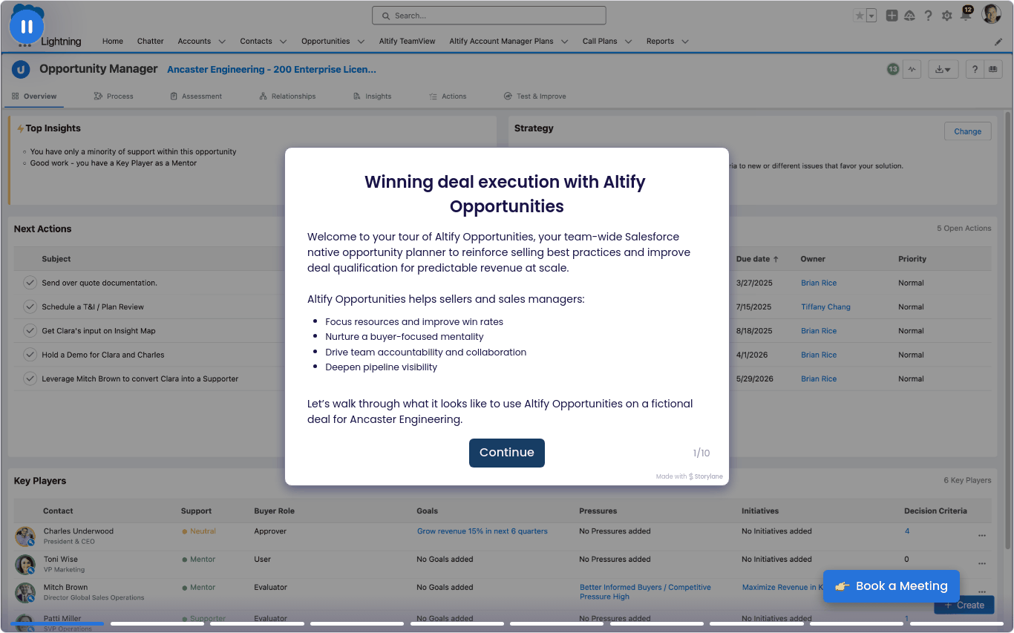Open the setup gear menu

click(x=946, y=16)
